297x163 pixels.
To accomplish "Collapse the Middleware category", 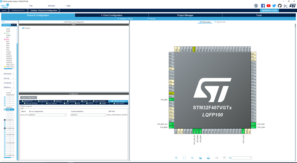I will point(9,87).
